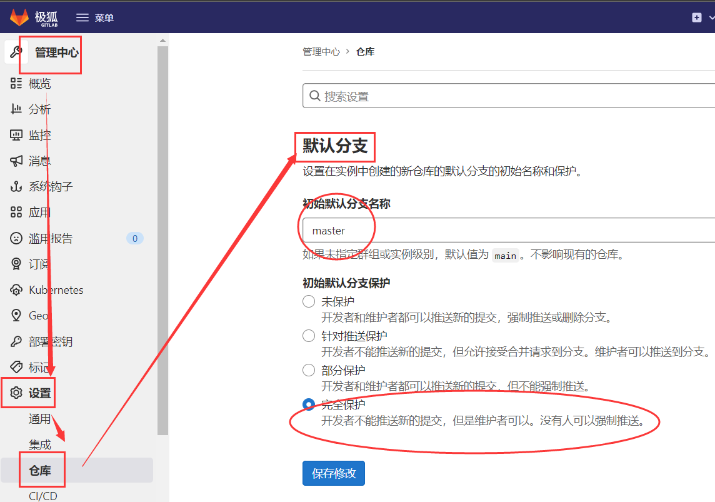Open the 分析 sidebar item
The height and width of the screenshot is (502, 715).
pos(39,109)
